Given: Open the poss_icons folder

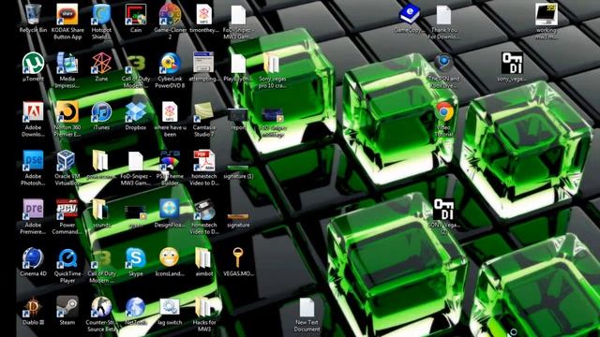Looking at the screenshot, I should click(x=100, y=160).
